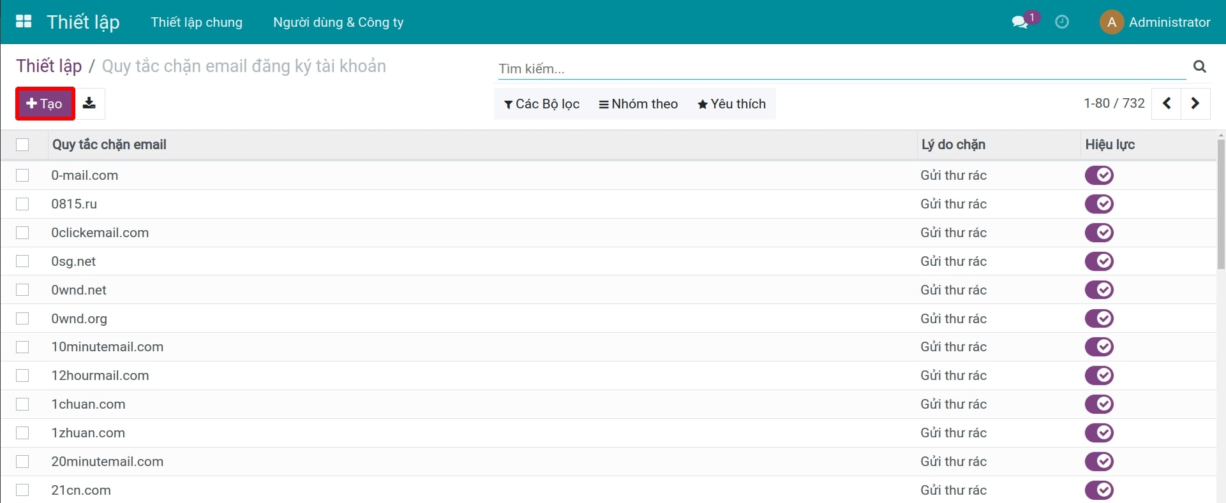Go to the next page arrow
1226x503 pixels.
[x=1195, y=103]
